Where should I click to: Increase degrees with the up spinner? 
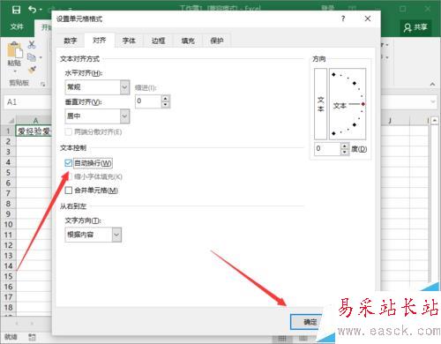tap(345, 146)
